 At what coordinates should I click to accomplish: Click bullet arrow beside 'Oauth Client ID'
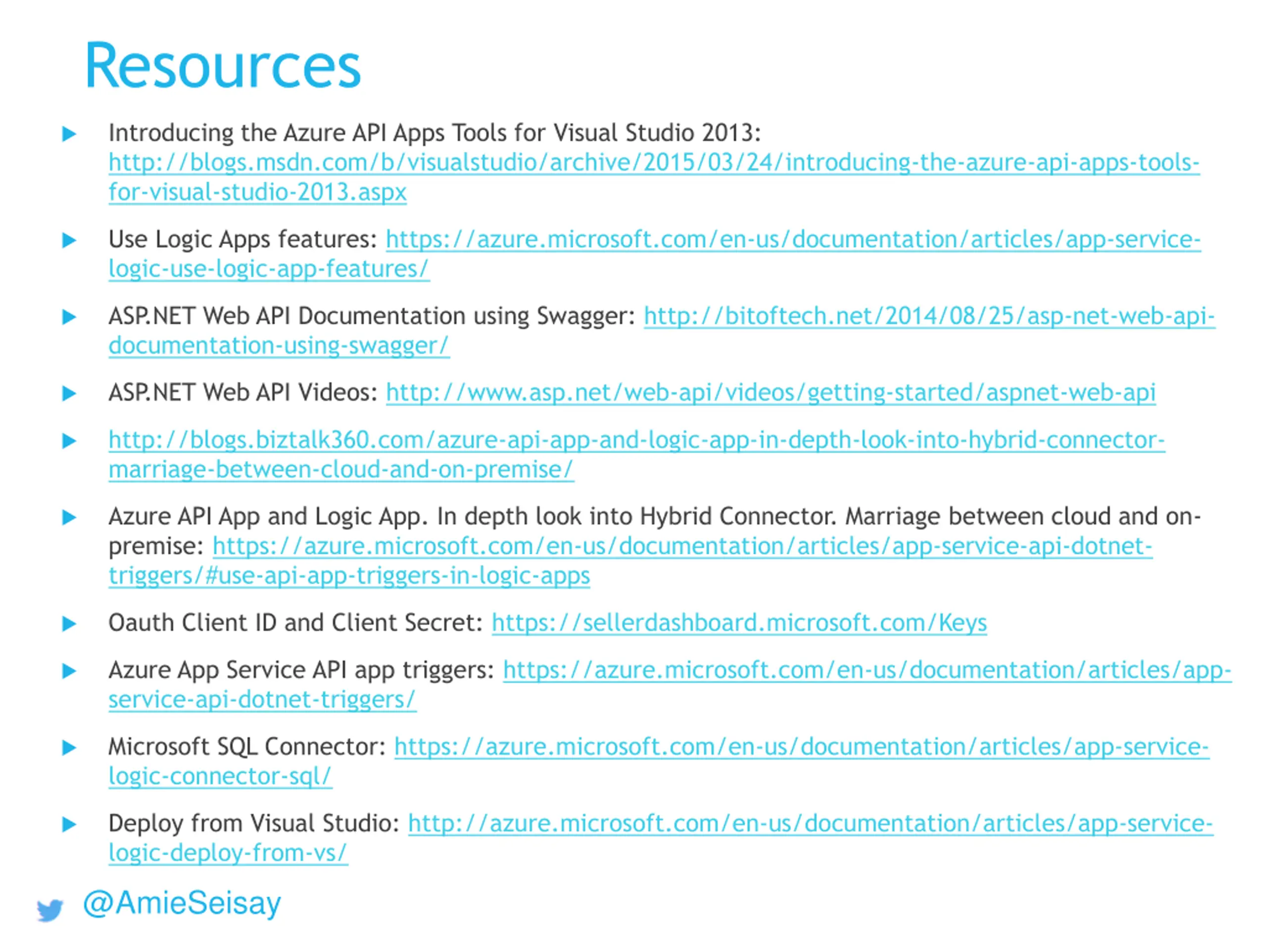point(69,624)
